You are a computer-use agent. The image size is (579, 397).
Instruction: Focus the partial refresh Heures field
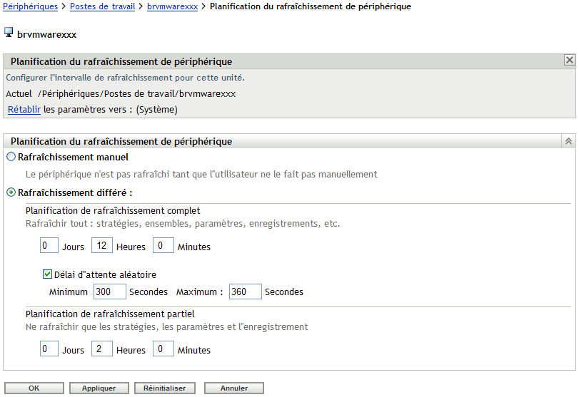pyautogui.click(x=103, y=349)
